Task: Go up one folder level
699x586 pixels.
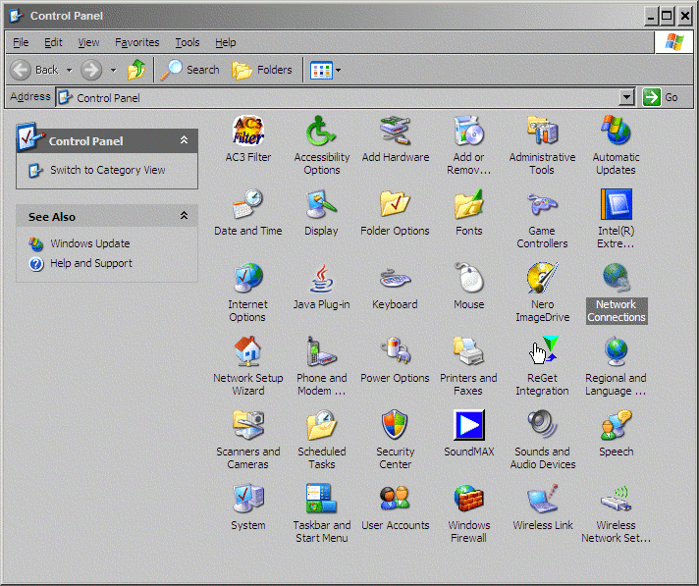Action: click(136, 70)
